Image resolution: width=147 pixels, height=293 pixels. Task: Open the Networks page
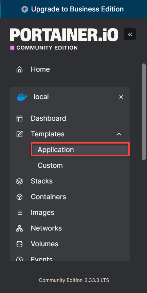(46, 228)
